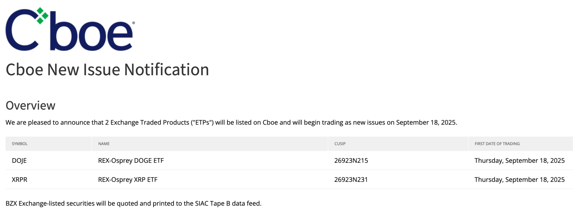The image size is (573, 214).
Task: Click the Cboe logo image
Action: (x=70, y=29)
